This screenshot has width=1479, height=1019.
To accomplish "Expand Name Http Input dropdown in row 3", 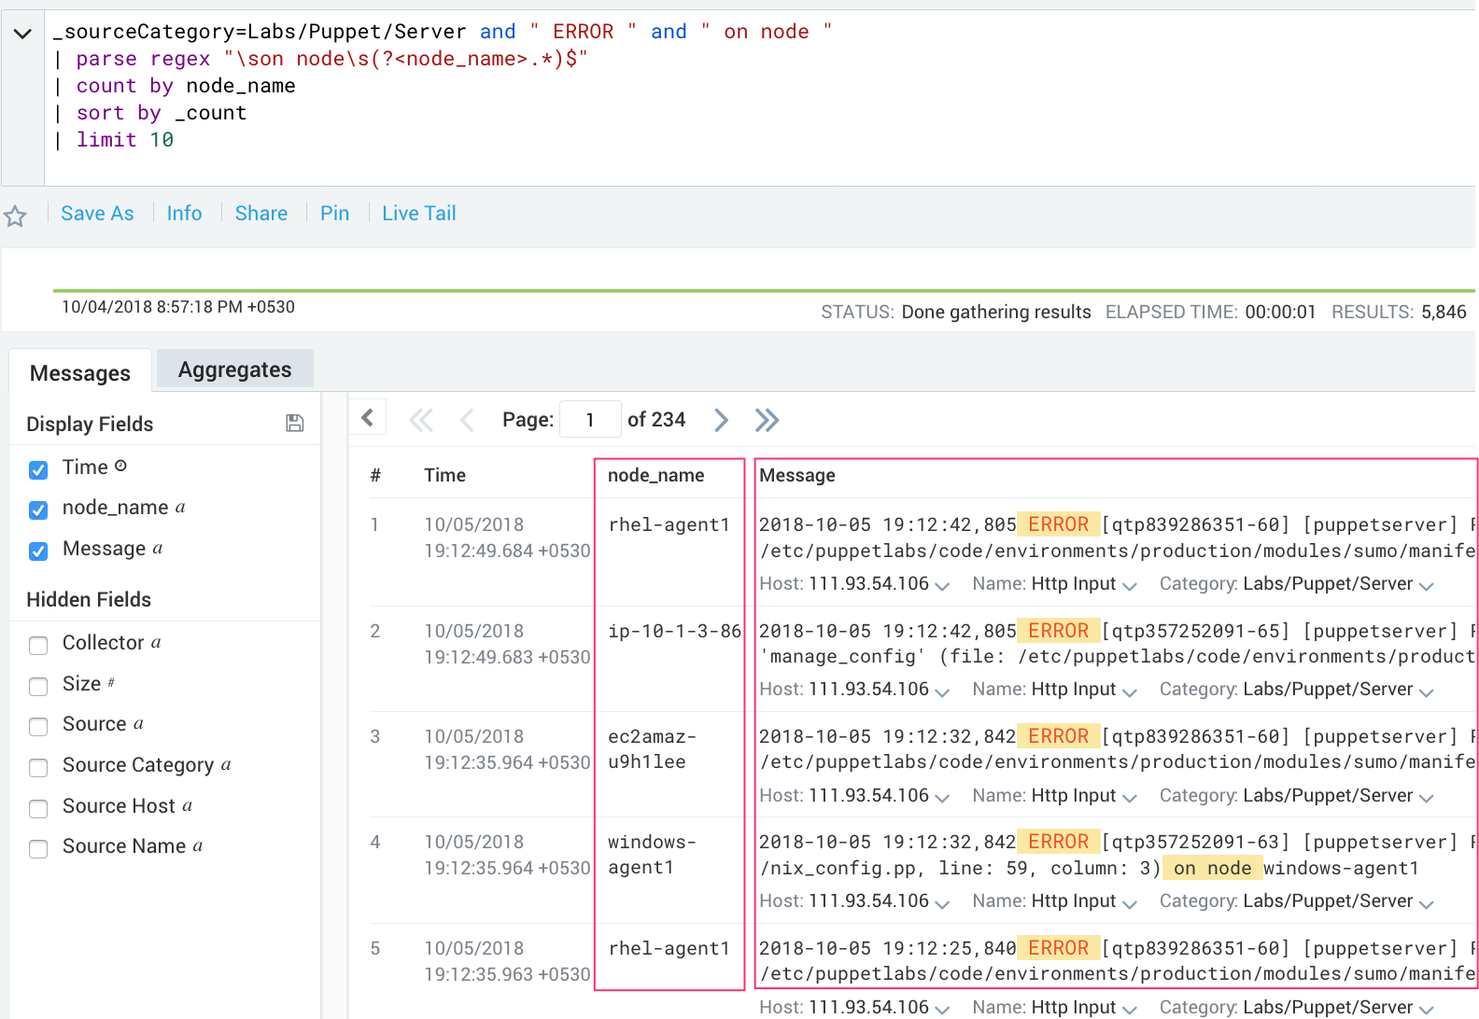I will click(x=1130, y=798).
